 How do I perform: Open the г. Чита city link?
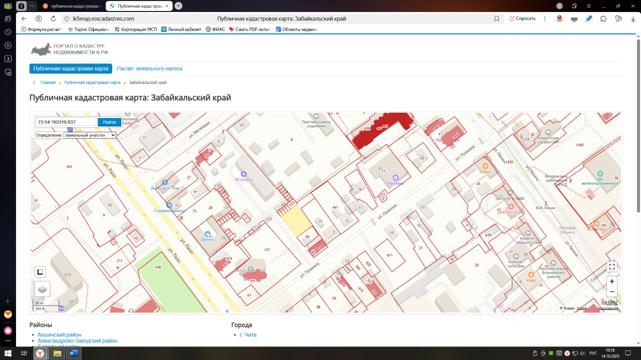click(248, 335)
